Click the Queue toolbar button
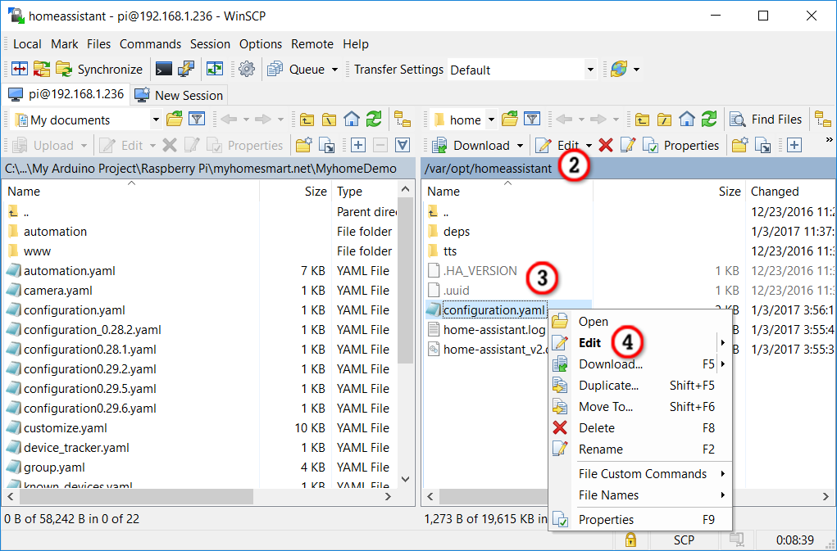Viewport: 837px width, 551px height. [298, 70]
